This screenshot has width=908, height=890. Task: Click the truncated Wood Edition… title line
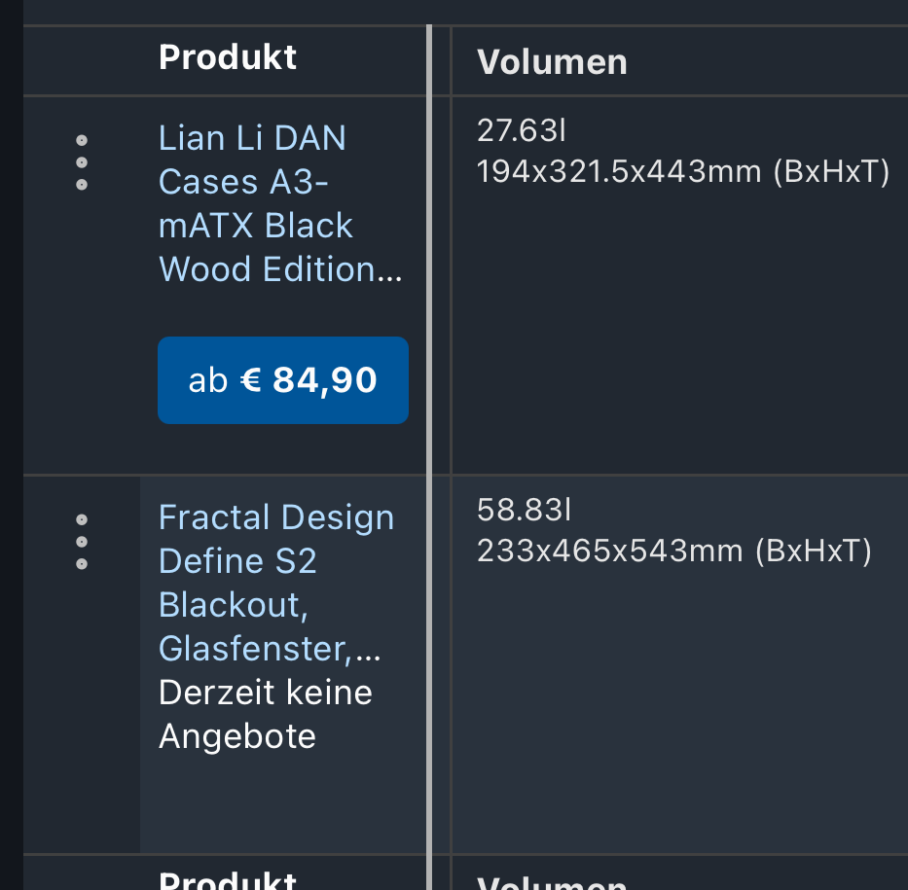point(280,269)
